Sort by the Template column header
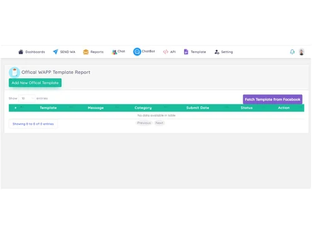The image size is (312, 234). pyautogui.click(x=48, y=108)
